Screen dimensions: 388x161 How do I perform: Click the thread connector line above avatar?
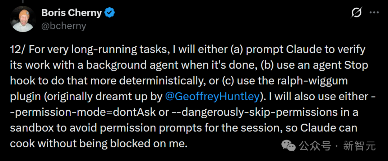click(x=23, y=1)
